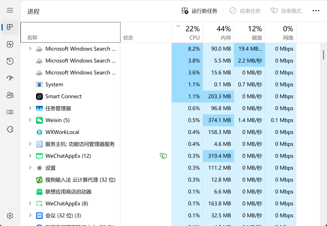Click the 会议 (32 位) app icon
This screenshot has height=226, width=327.
(x=39, y=216)
